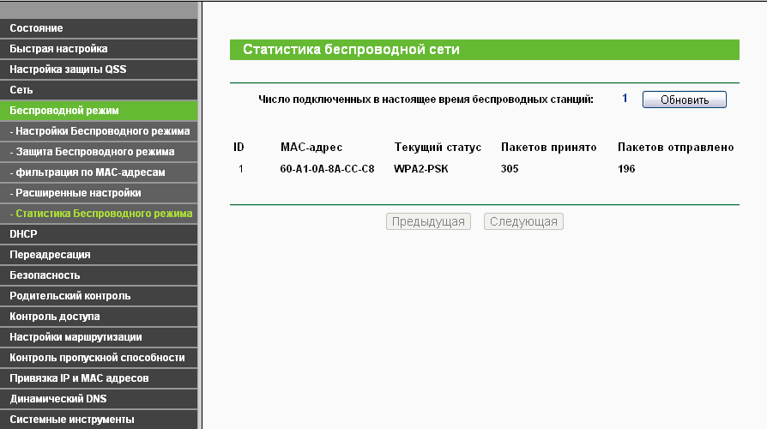Screen dimensions: 767x429
Task: Select Настройки маршрутизации
Action: point(99,336)
